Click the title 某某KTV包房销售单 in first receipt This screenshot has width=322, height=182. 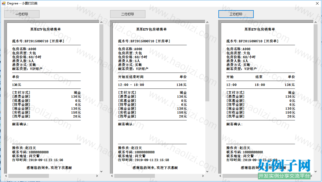click(x=46, y=30)
